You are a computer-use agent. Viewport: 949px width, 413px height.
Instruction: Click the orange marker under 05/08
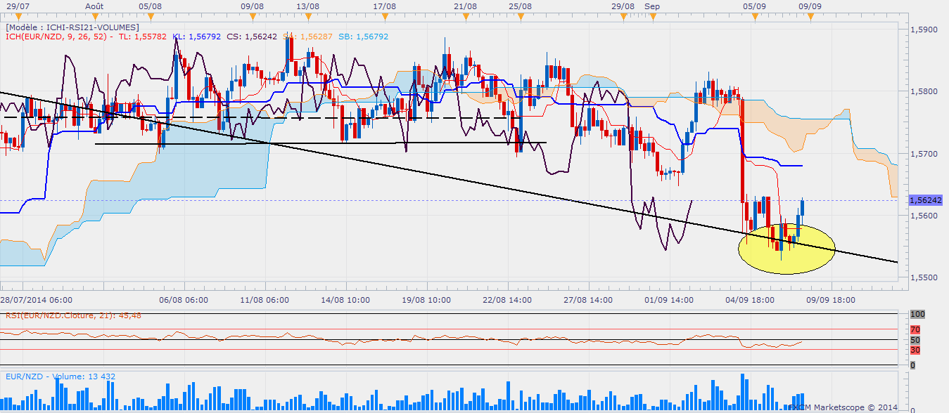pyautogui.click(x=149, y=17)
